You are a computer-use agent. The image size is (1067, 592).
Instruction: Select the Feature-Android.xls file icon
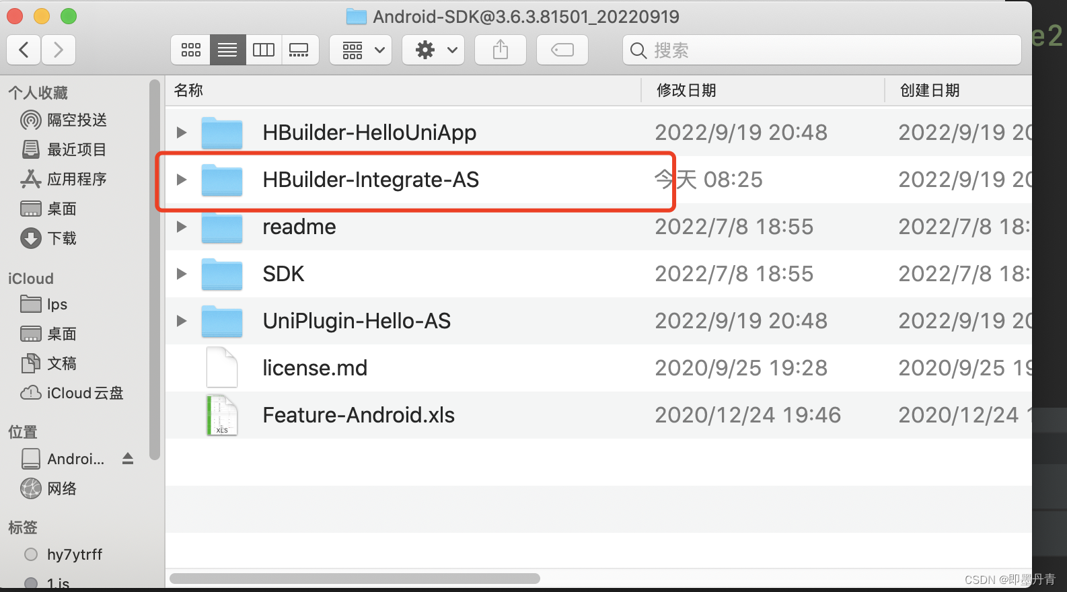(222, 415)
